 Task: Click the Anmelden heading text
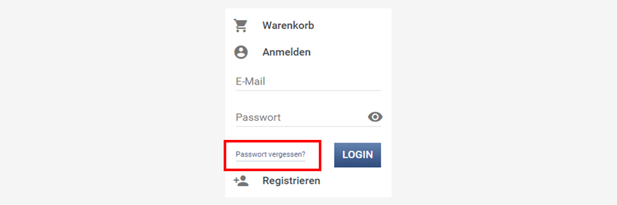point(286,52)
